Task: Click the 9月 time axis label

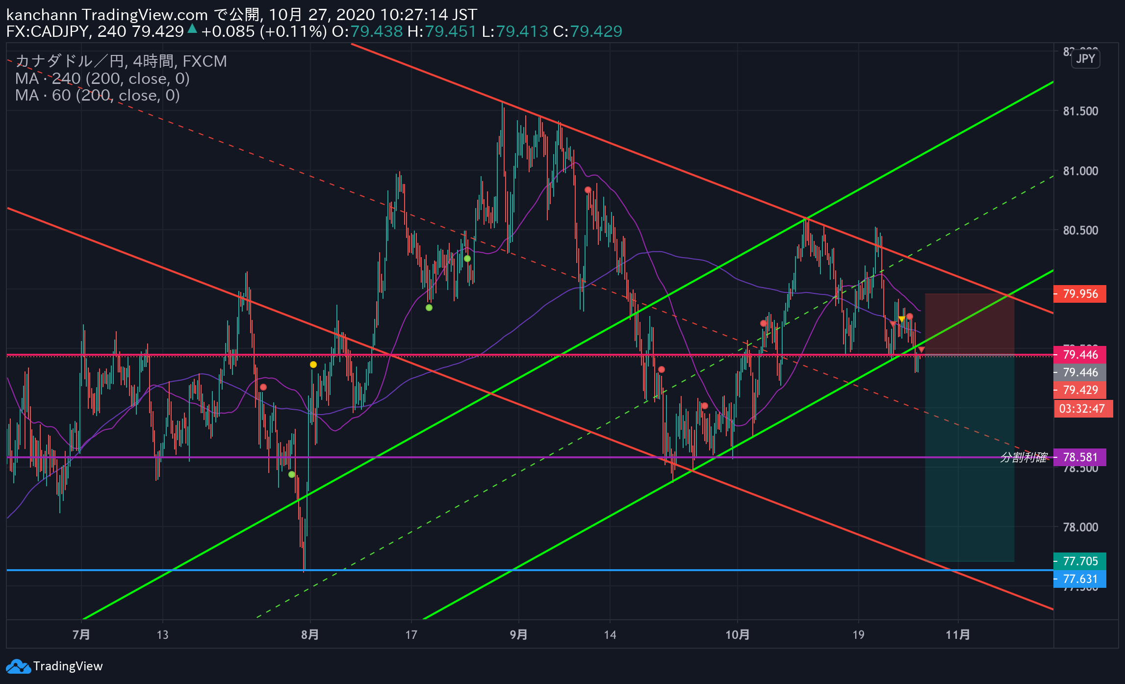Action: click(518, 635)
